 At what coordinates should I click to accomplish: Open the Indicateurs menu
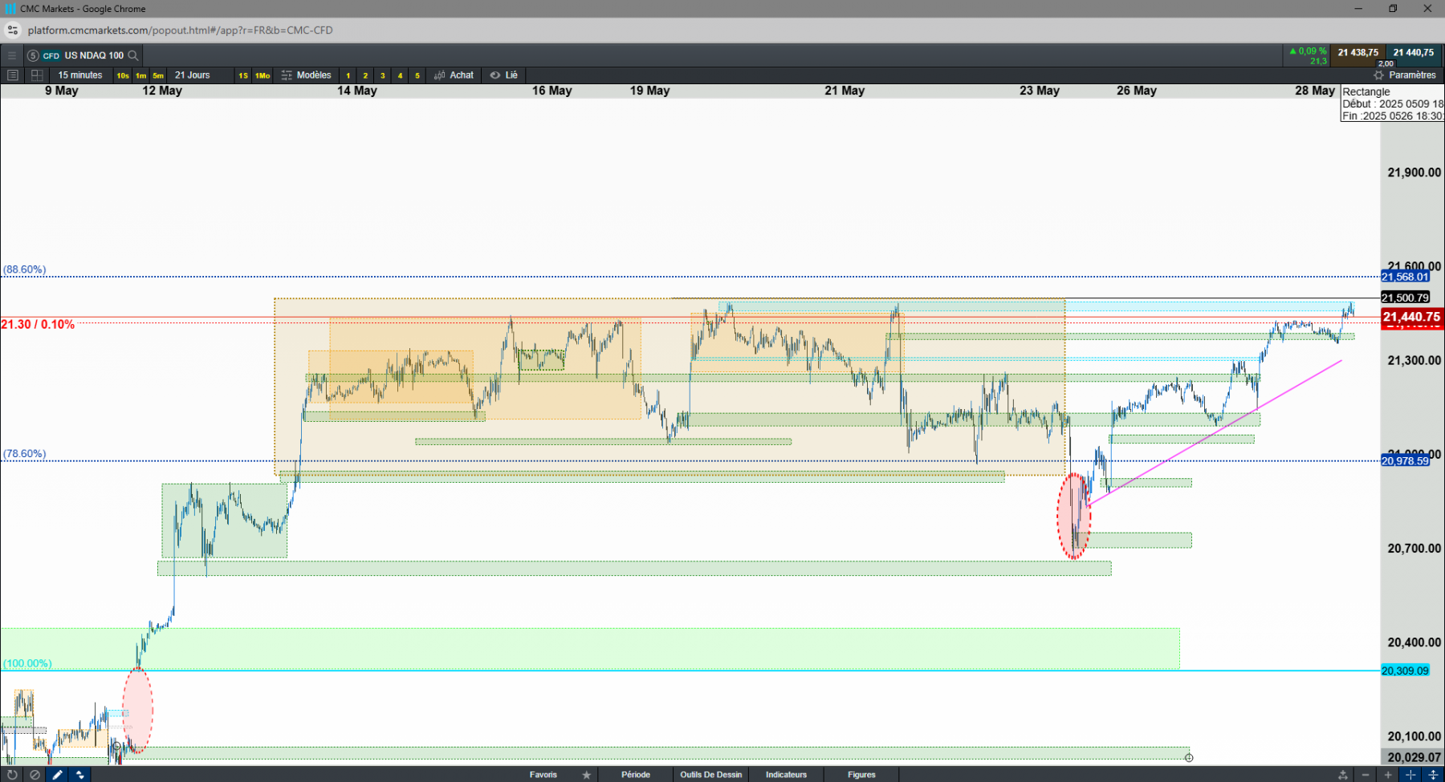786,775
